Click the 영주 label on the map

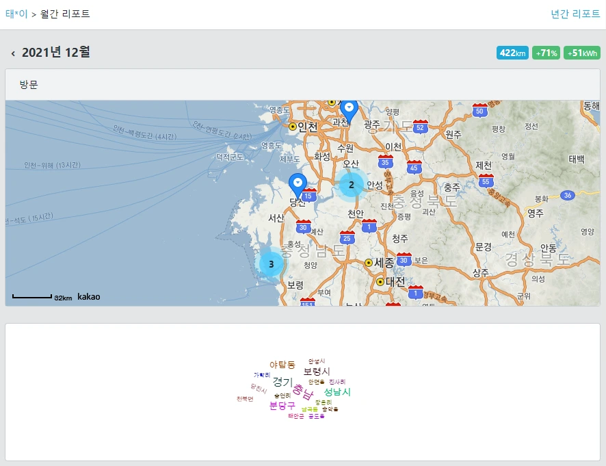(536, 213)
